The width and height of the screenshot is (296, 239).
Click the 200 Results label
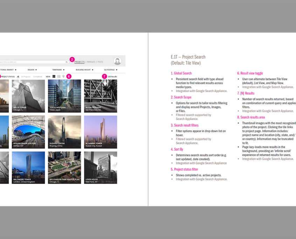click(112, 76)
